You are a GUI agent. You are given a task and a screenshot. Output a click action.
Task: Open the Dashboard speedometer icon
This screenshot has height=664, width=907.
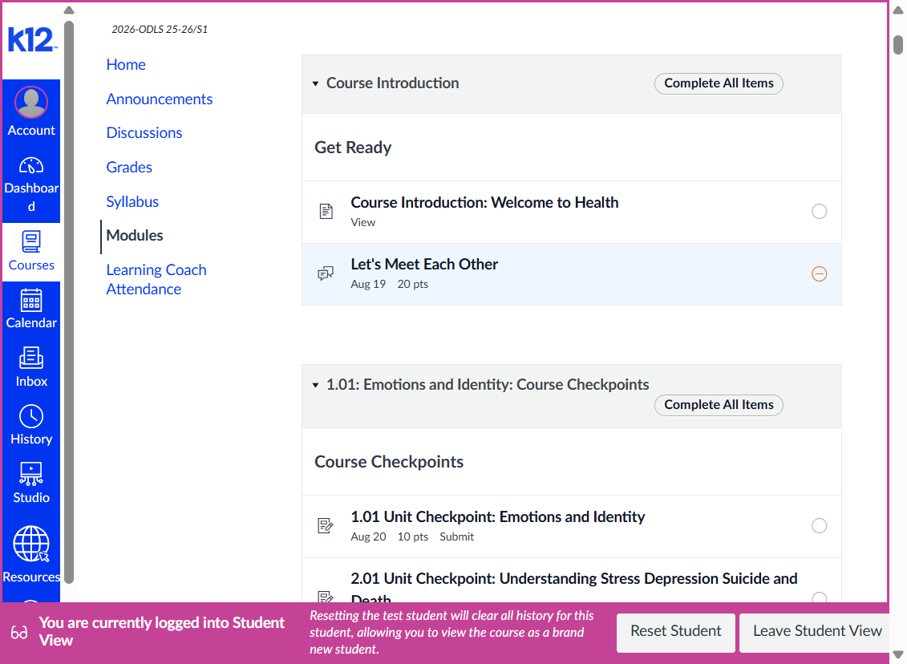tap(31, 165)
